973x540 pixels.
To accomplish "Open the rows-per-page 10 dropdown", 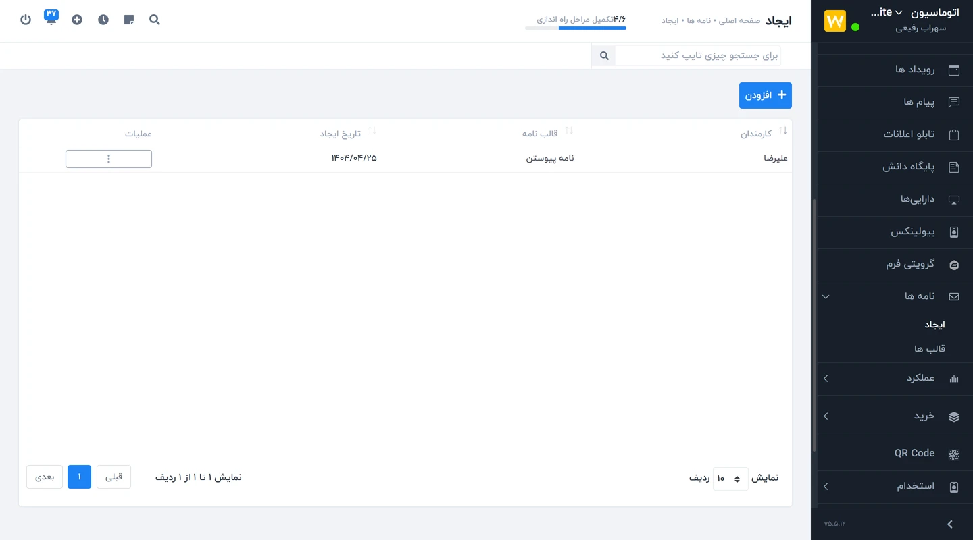I will (730, 479).
